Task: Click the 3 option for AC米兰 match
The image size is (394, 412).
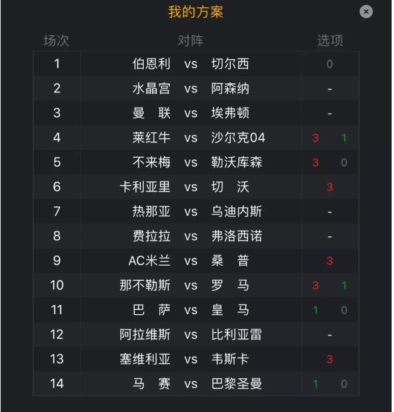Action: [329, 261]
